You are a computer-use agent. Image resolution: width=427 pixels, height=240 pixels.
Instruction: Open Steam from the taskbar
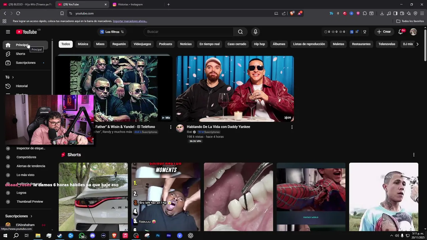click(x=60, y=235)
